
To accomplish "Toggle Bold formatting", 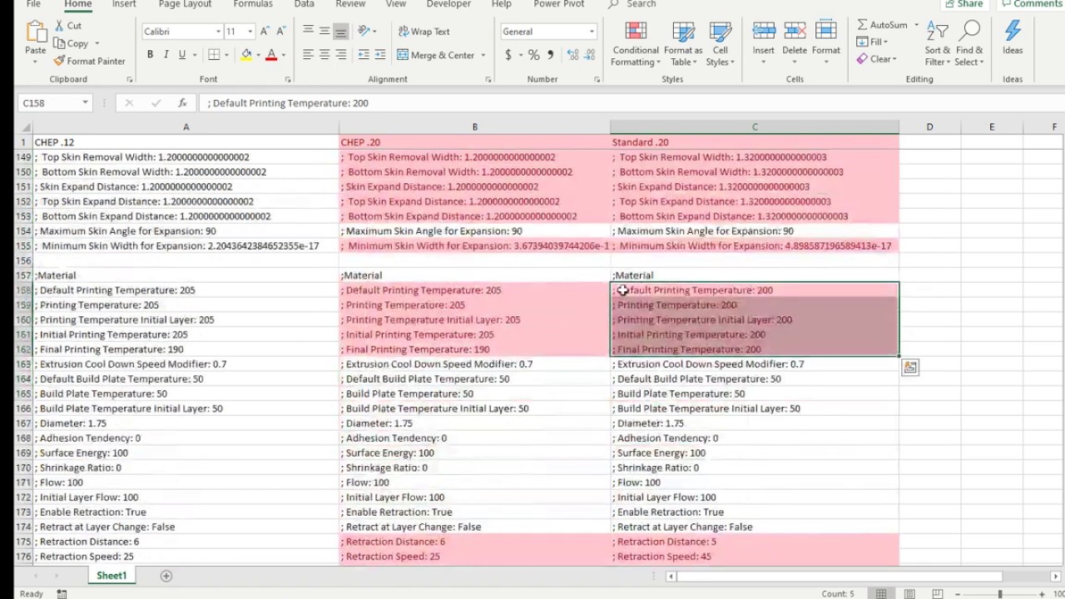I will point(150,55).
